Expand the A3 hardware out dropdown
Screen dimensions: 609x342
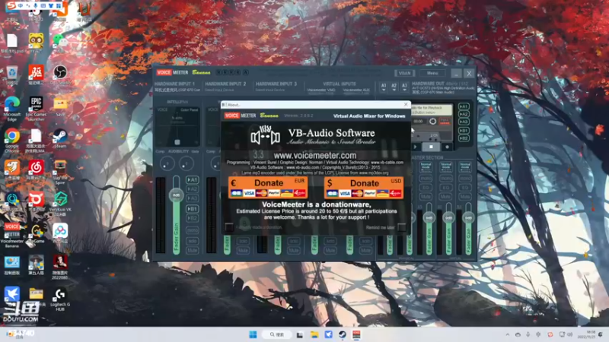point(404,87)
